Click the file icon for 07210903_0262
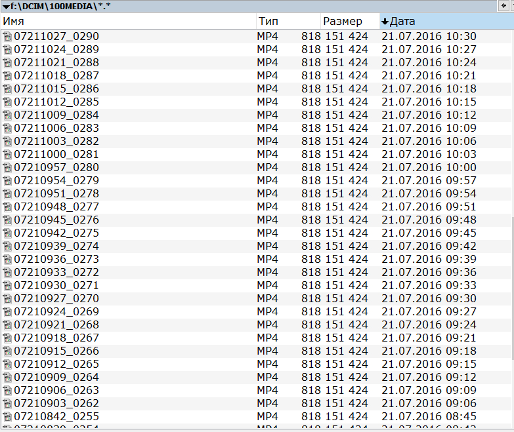514x432 pixels. tap(7, 404)
